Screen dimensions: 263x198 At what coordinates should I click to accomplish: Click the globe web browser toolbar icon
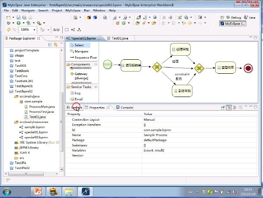coord(155,17)
